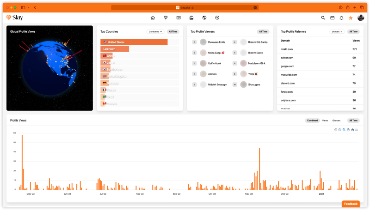Toggle the browser sidebar icon

click(23, 7)
